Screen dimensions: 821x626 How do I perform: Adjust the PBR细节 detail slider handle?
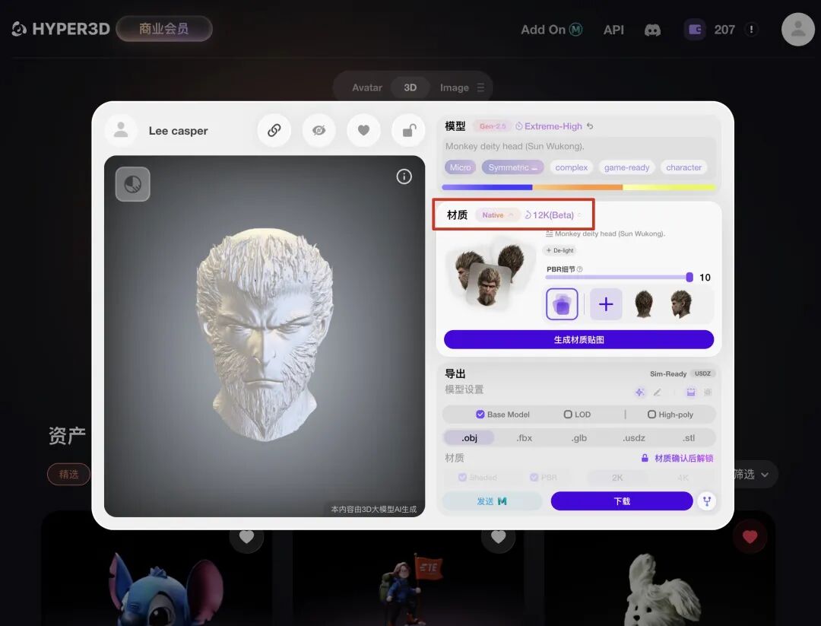689,277
